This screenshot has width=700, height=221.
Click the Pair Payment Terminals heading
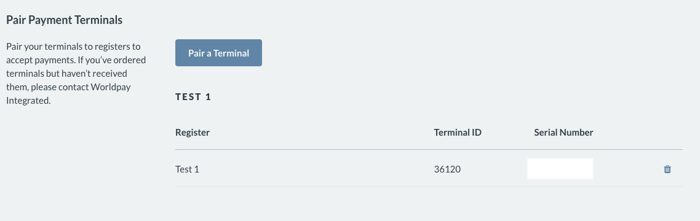tap(65, 20)
